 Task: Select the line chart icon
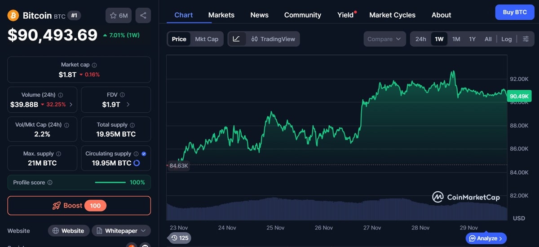tap(236, 39)
